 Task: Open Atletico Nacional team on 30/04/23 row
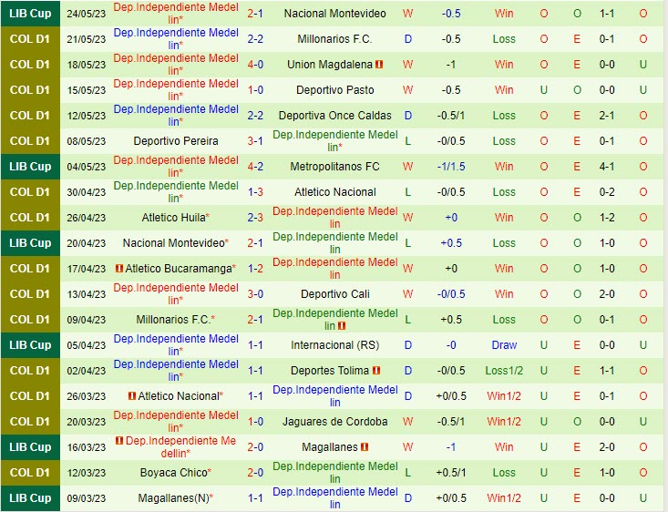[334, 192]
